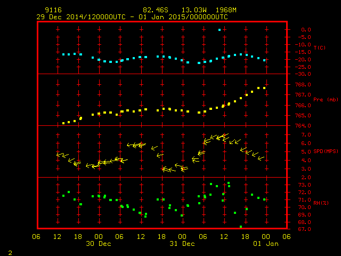Click the end date 01 Jan 2015/000000UTC

183,17
